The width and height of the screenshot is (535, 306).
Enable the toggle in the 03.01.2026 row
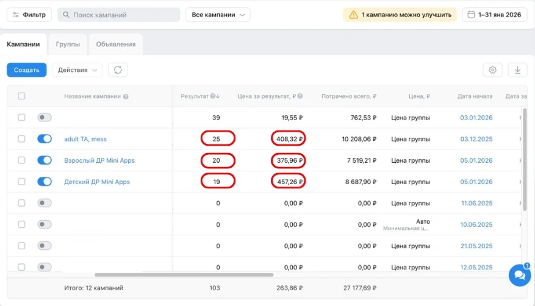click(x=45, y=118)
